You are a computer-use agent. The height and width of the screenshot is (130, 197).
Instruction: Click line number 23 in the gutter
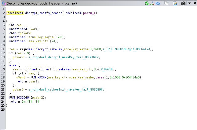[x=3, y=98]
